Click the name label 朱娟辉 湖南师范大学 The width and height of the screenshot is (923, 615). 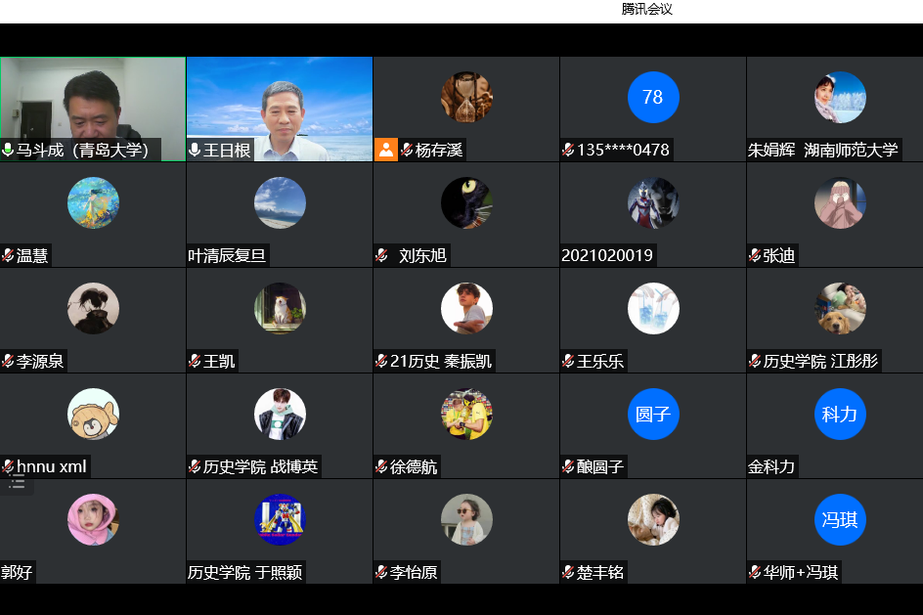(823, 150)
